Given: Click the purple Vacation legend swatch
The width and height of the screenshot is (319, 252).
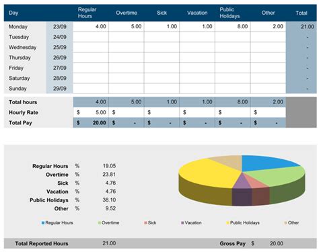Looking at the screenshot, I should 182,223.
